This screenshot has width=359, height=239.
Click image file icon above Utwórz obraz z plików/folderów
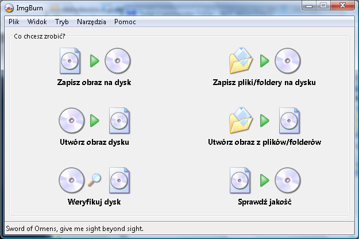(x=289, y=121)
